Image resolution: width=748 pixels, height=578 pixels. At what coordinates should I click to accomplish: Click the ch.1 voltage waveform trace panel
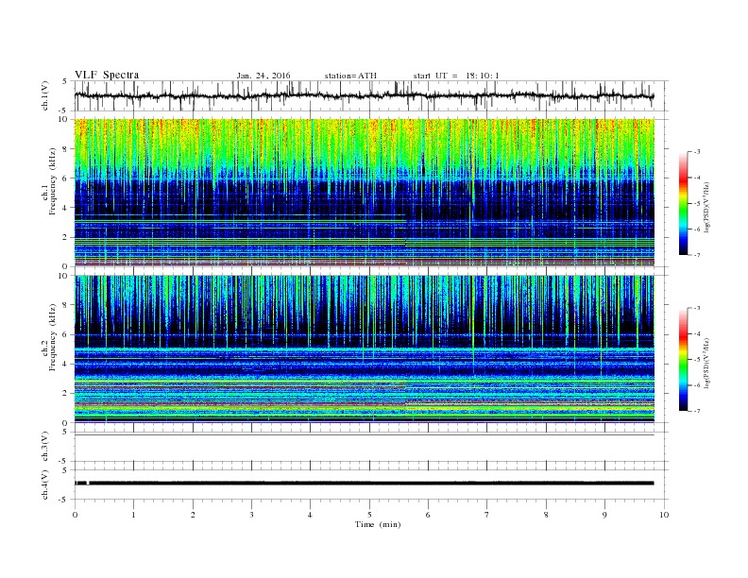point(371,95)
